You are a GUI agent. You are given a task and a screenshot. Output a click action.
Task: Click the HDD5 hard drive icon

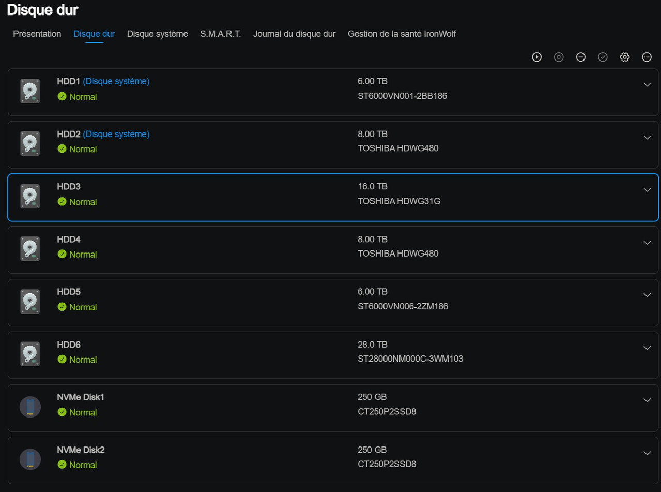pyautogui.click(x=30, y=301)
